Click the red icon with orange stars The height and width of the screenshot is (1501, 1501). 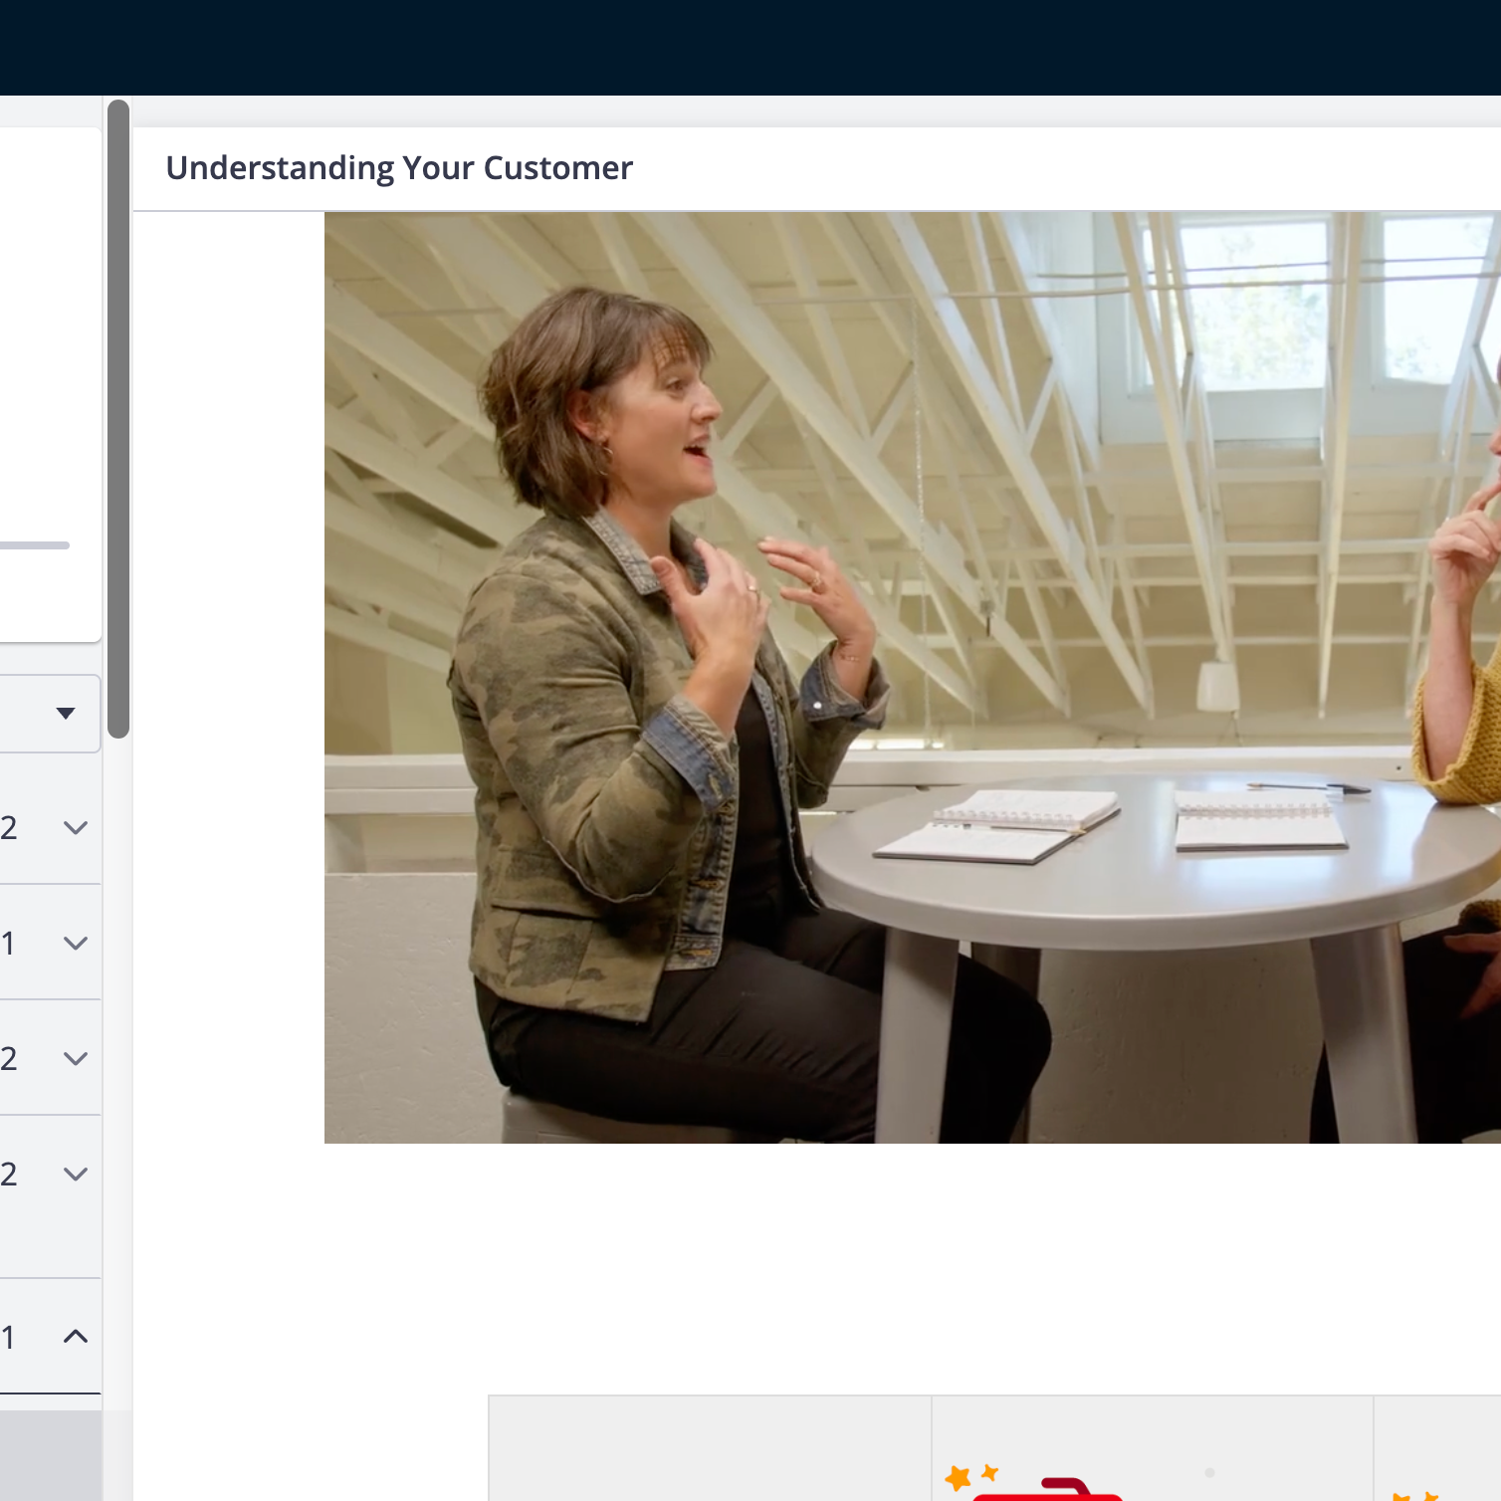click(x=1035, y=1486)
